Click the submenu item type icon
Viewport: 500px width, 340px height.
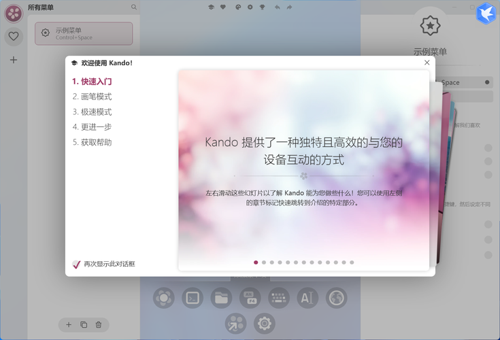163,297
